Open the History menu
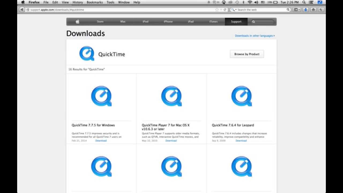343x193 pixels. [x=78, y=2]
